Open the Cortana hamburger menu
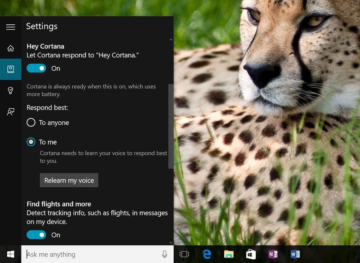This screenshot has width=360, height=263. point(10,27)
